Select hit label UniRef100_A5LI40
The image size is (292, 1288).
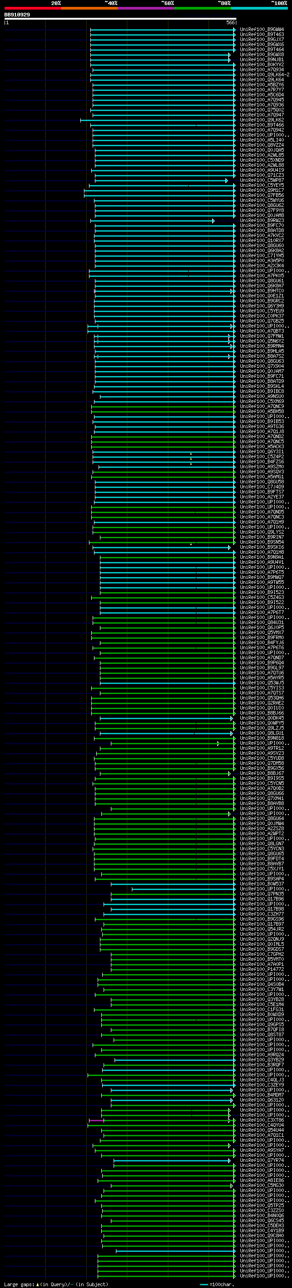[x=262, y=140]
